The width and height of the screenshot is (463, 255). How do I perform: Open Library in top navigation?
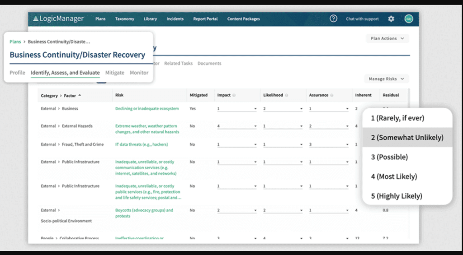click(x=150, y=19)
